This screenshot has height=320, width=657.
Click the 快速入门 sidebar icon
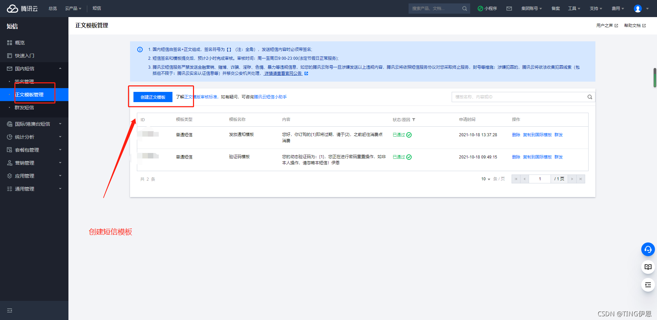[10, 56]
